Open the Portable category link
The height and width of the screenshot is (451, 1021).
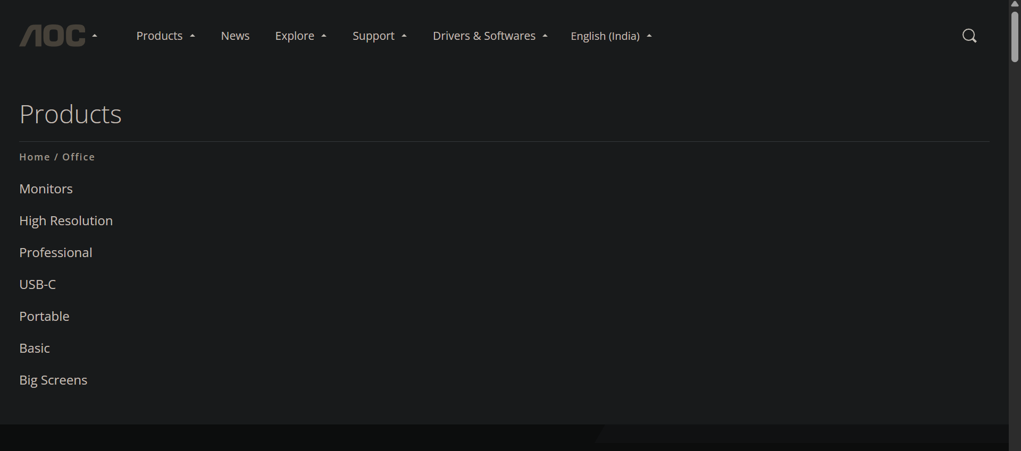pyautogui.click(x=44, y=316)
